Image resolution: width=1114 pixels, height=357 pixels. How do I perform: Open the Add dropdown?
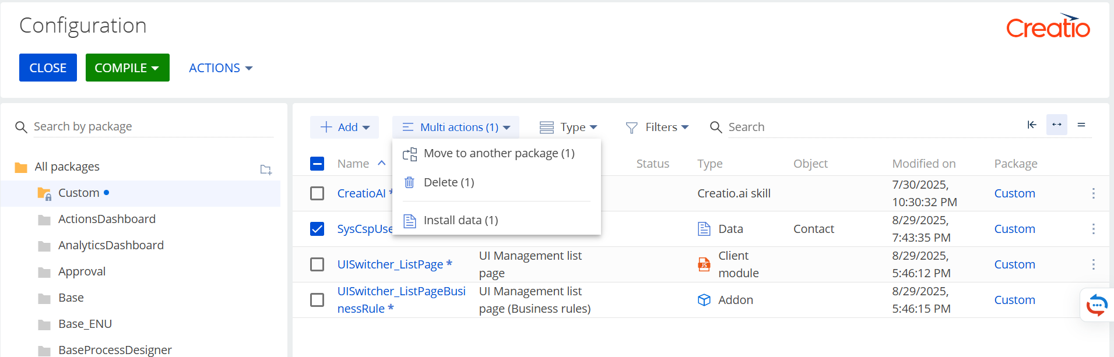pos(345,127)
